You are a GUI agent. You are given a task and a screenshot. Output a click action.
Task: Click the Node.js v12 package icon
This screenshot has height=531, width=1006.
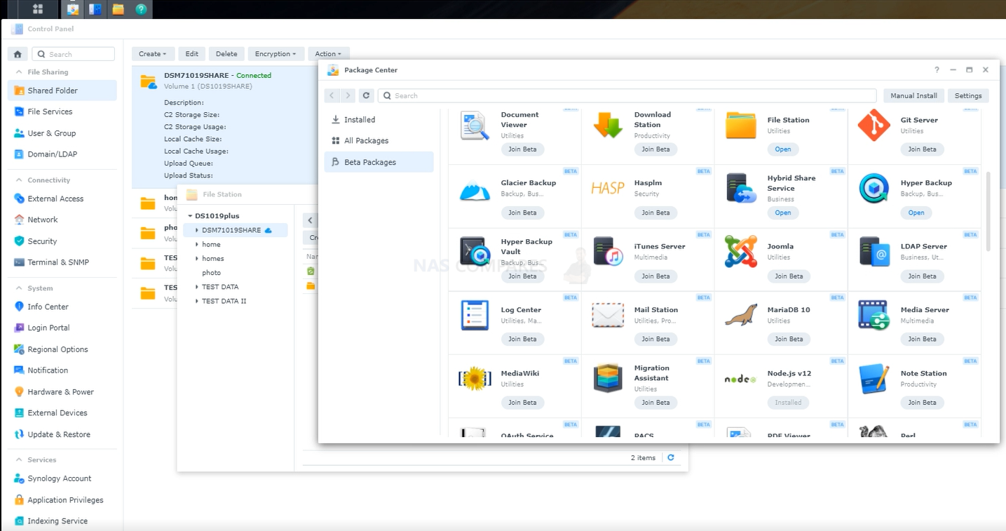pos(740,379)
